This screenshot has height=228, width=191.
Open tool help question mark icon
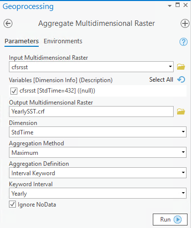click(184, 42)
